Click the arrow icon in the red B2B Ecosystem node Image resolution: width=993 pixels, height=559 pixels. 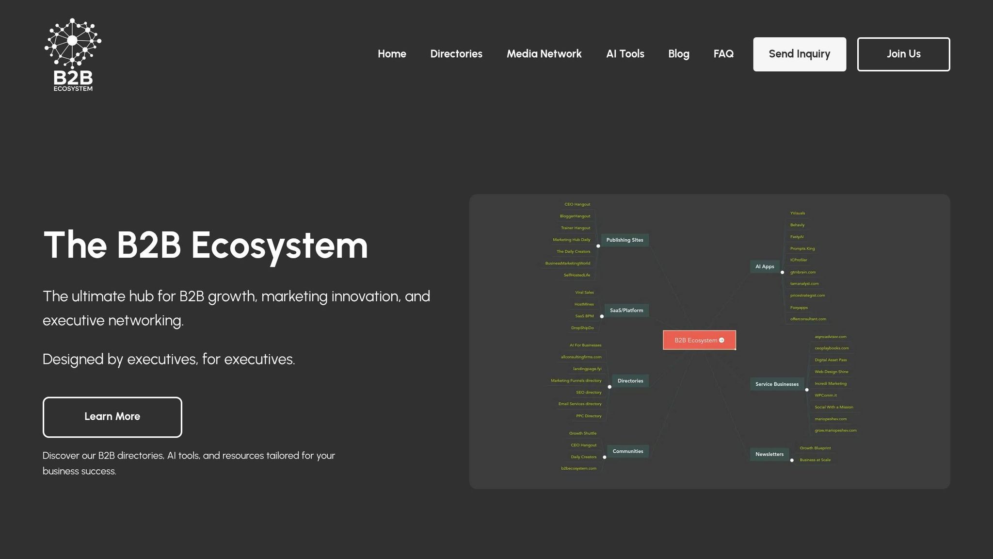(721, 340)
